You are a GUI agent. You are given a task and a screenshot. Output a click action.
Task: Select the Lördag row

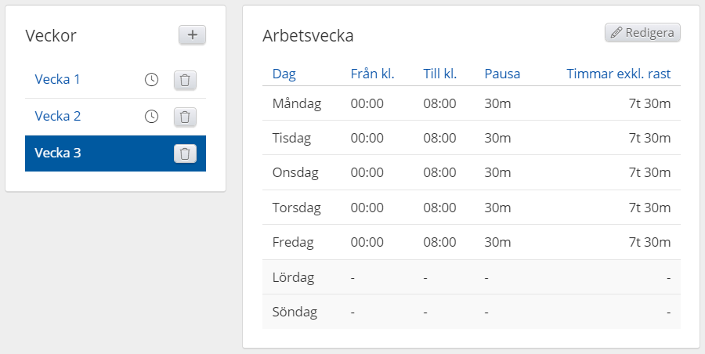(471, 277)
